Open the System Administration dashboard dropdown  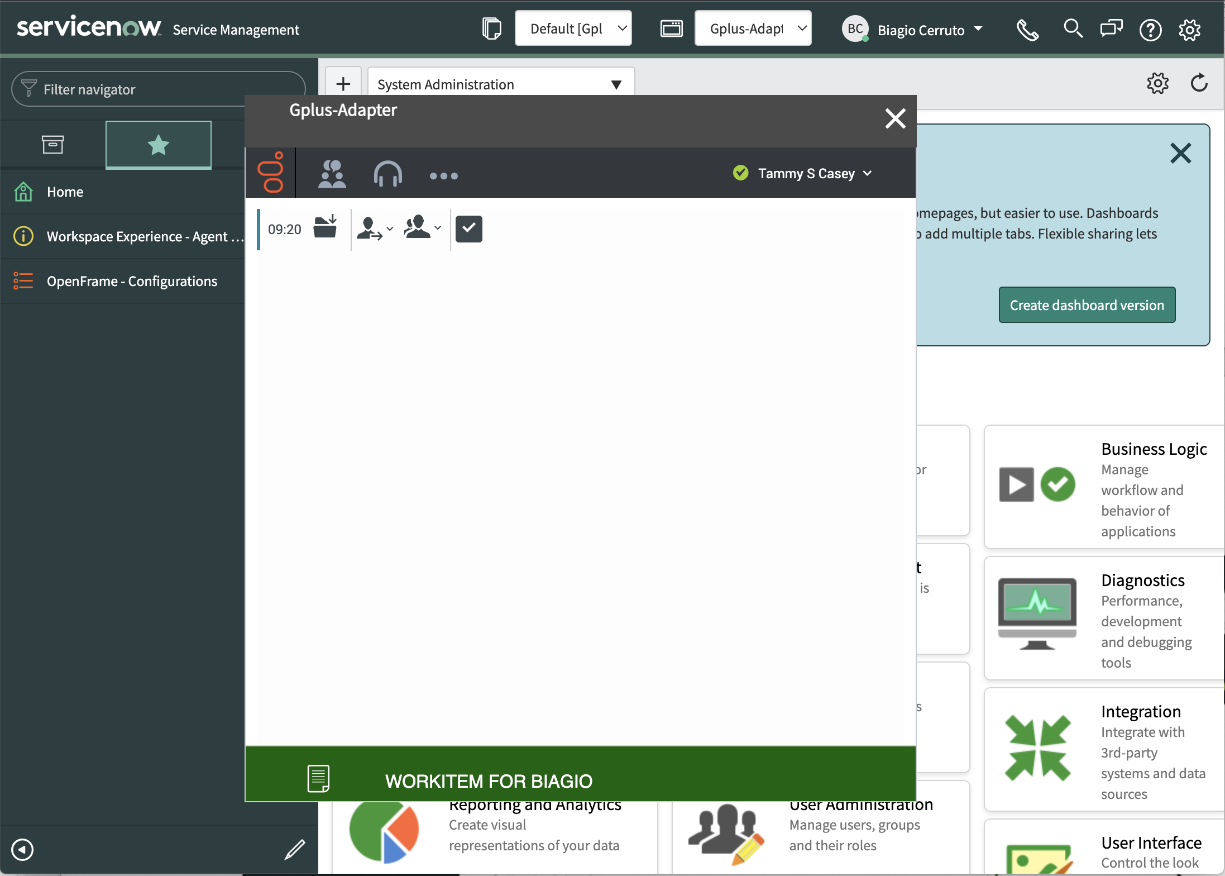pos(501,84)
